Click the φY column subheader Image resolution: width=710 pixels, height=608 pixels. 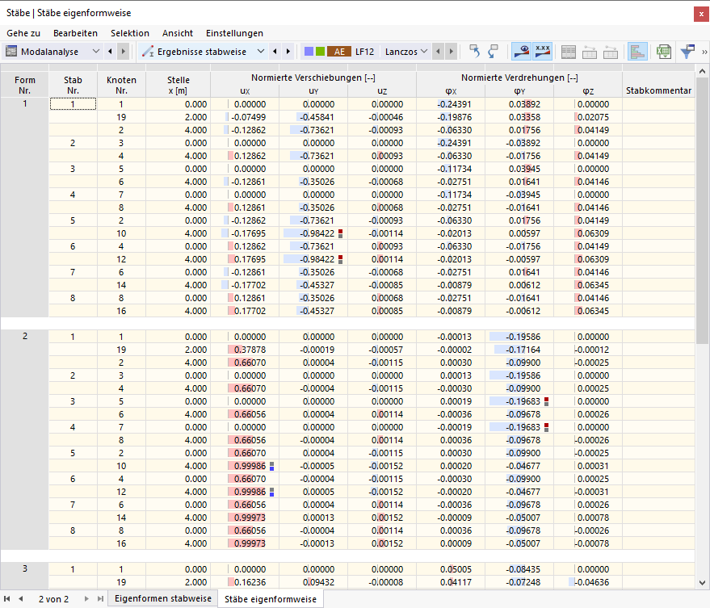[519, 91]
